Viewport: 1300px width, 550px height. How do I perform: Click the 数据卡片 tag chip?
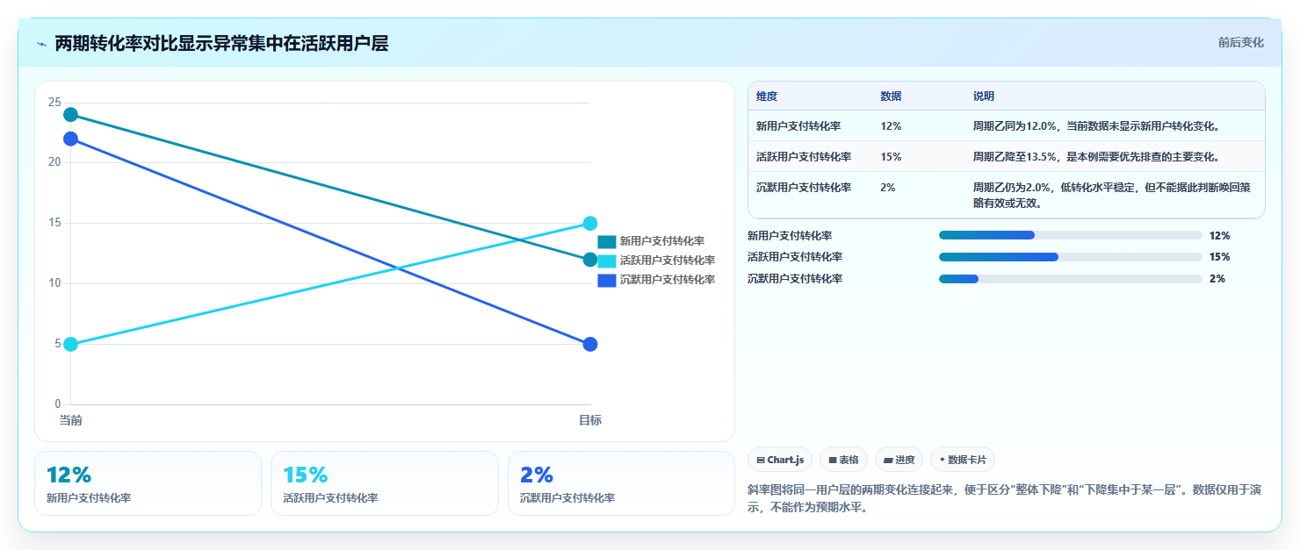tap(963, 460)
